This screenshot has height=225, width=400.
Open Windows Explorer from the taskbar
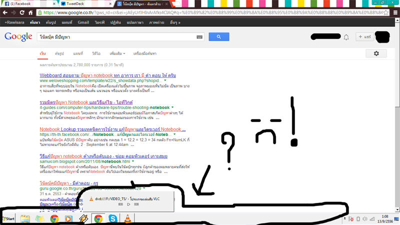pos(25,219)
